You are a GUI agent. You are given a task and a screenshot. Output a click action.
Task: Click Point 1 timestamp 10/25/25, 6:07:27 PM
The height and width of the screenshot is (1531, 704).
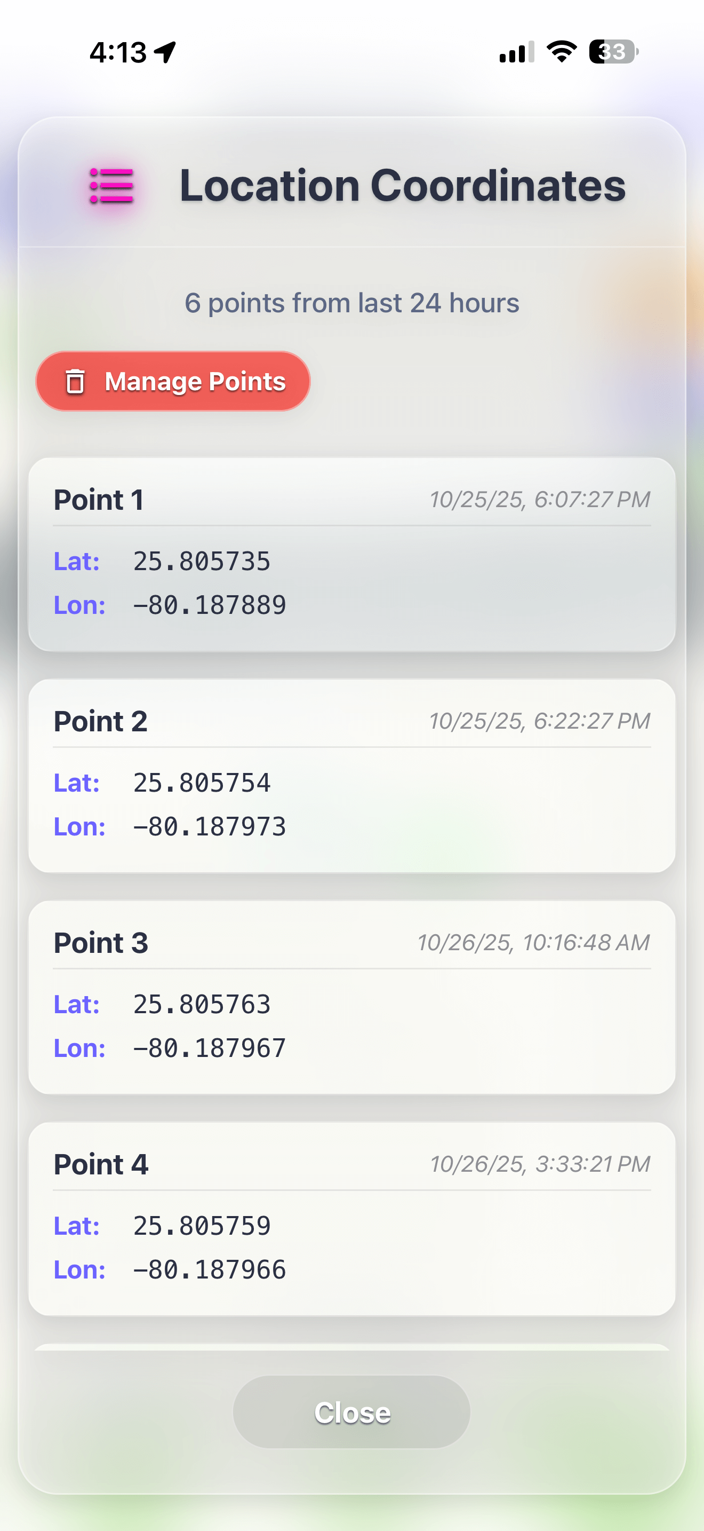click(x=539, y=499)
